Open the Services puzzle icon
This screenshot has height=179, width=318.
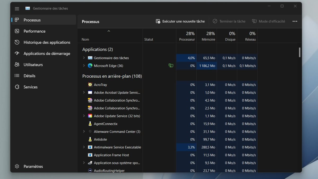[x=17, y=87]
